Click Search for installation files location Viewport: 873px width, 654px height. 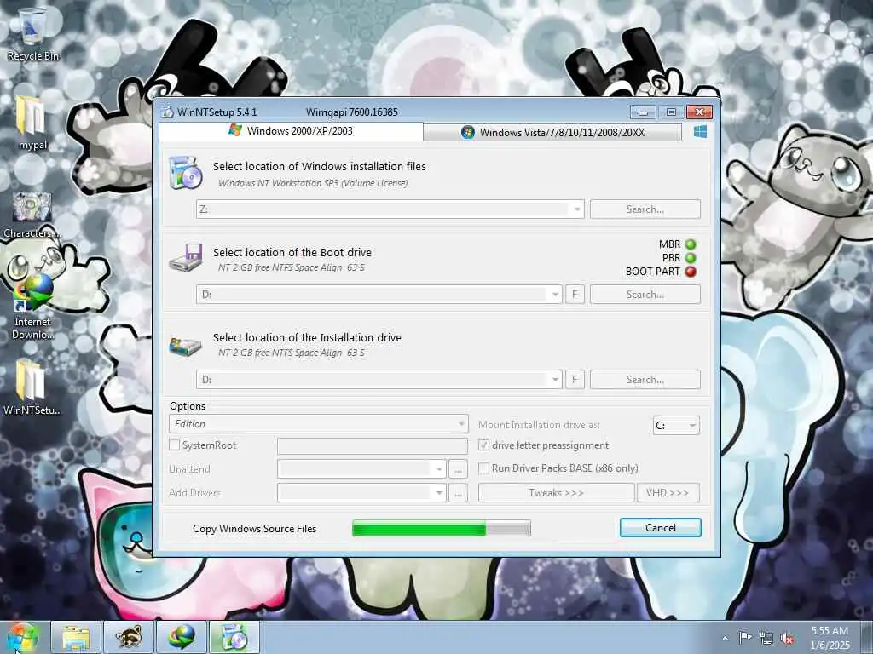(645, 209)
